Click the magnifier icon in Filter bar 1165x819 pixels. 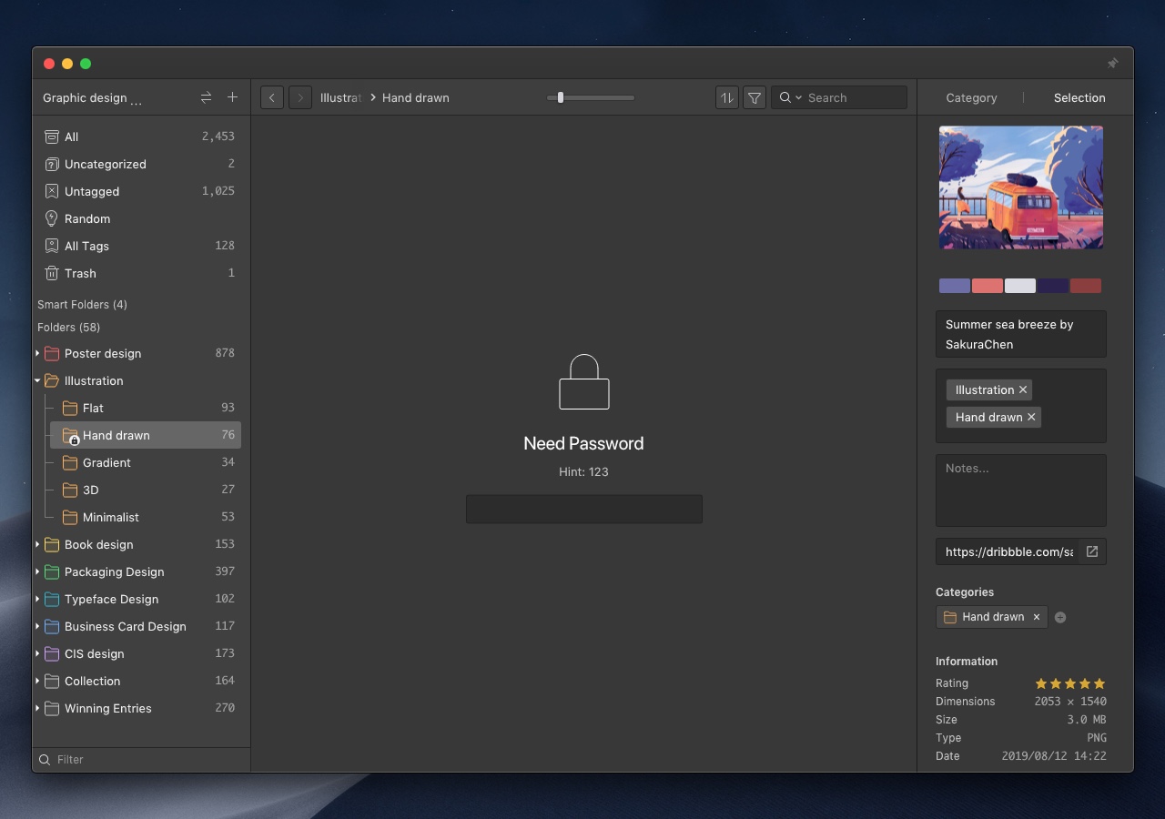44,759
